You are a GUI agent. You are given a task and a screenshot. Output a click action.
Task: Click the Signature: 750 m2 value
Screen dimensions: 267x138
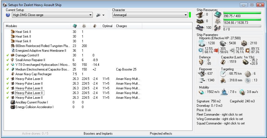209,101
